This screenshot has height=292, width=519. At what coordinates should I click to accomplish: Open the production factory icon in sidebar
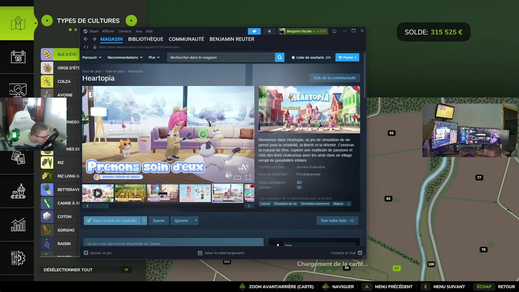[x=18, y=191]
